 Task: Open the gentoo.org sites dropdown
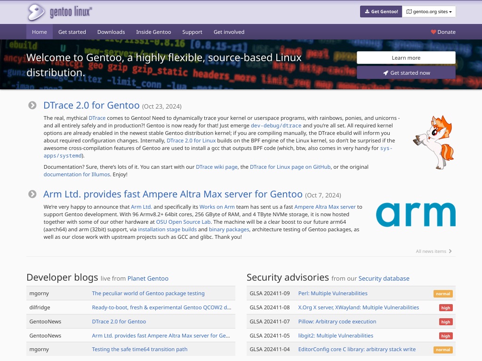tap(429, 12)
